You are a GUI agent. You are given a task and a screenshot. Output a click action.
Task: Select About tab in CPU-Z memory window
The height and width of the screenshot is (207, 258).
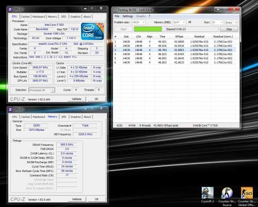87,117
